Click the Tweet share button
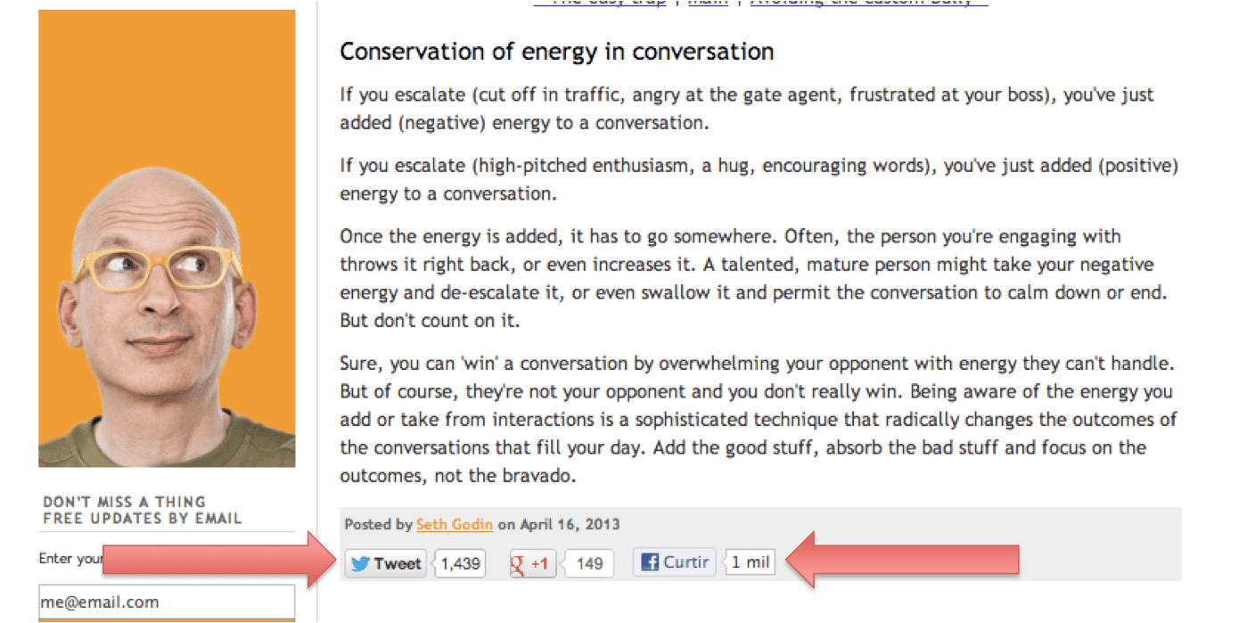The height and width of the screenshot is (623, 1247). (385, 563)
